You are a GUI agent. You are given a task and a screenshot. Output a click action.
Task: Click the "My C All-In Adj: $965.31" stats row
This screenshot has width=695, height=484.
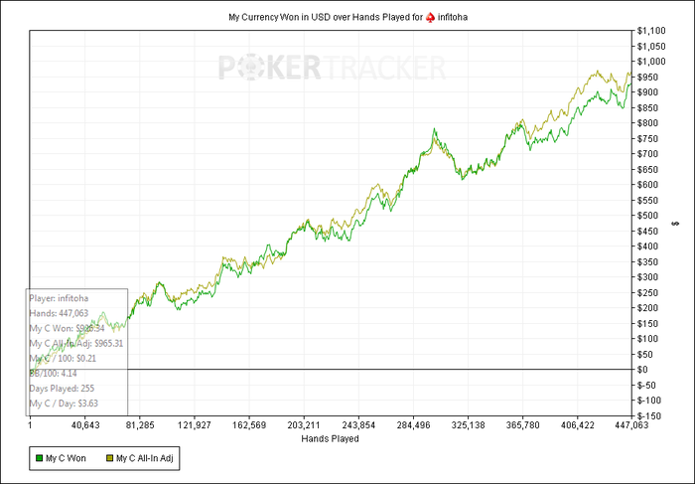click(x=76, y=343)
